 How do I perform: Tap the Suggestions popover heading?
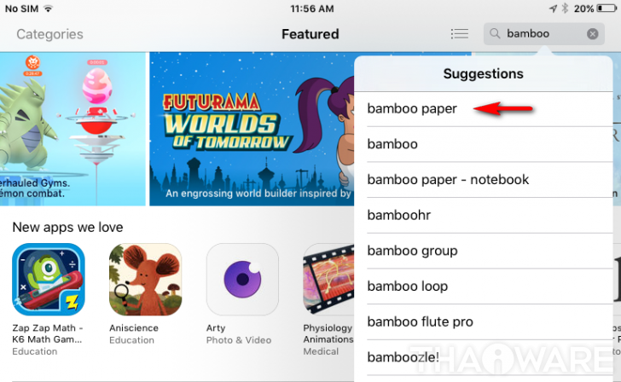point(483,73)
